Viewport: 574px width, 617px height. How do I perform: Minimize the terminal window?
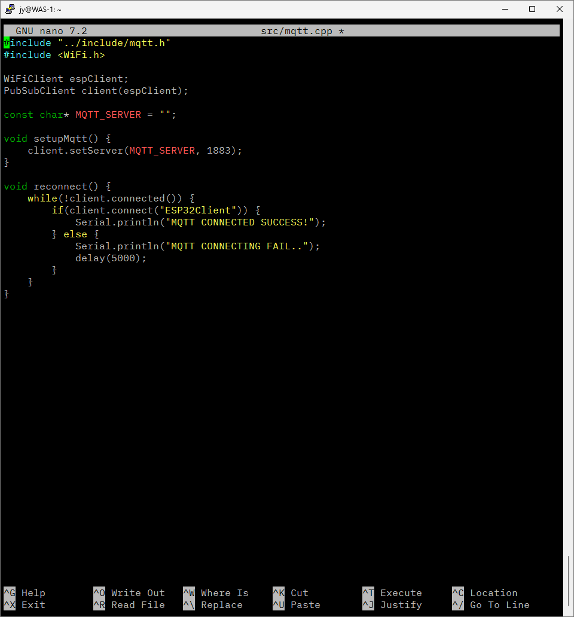tap(506, 9)
